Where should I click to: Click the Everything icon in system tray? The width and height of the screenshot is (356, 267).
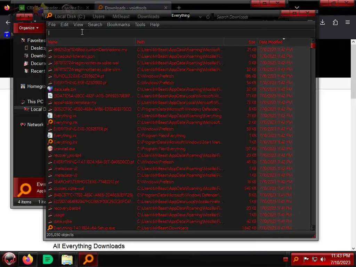296,259
